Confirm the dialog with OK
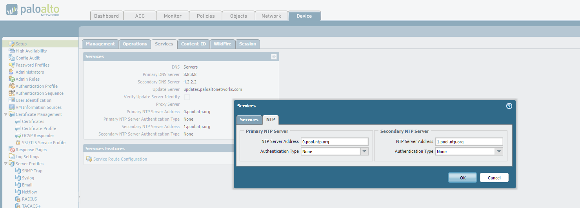The height and width of the screenshot is (208, 580). click(463, 177)
